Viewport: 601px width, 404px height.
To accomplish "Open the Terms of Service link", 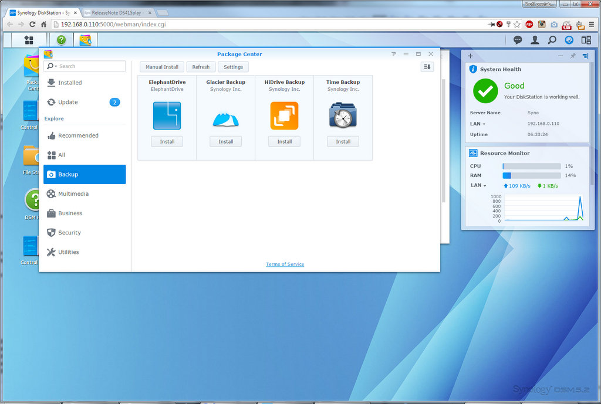I will 285,264.
